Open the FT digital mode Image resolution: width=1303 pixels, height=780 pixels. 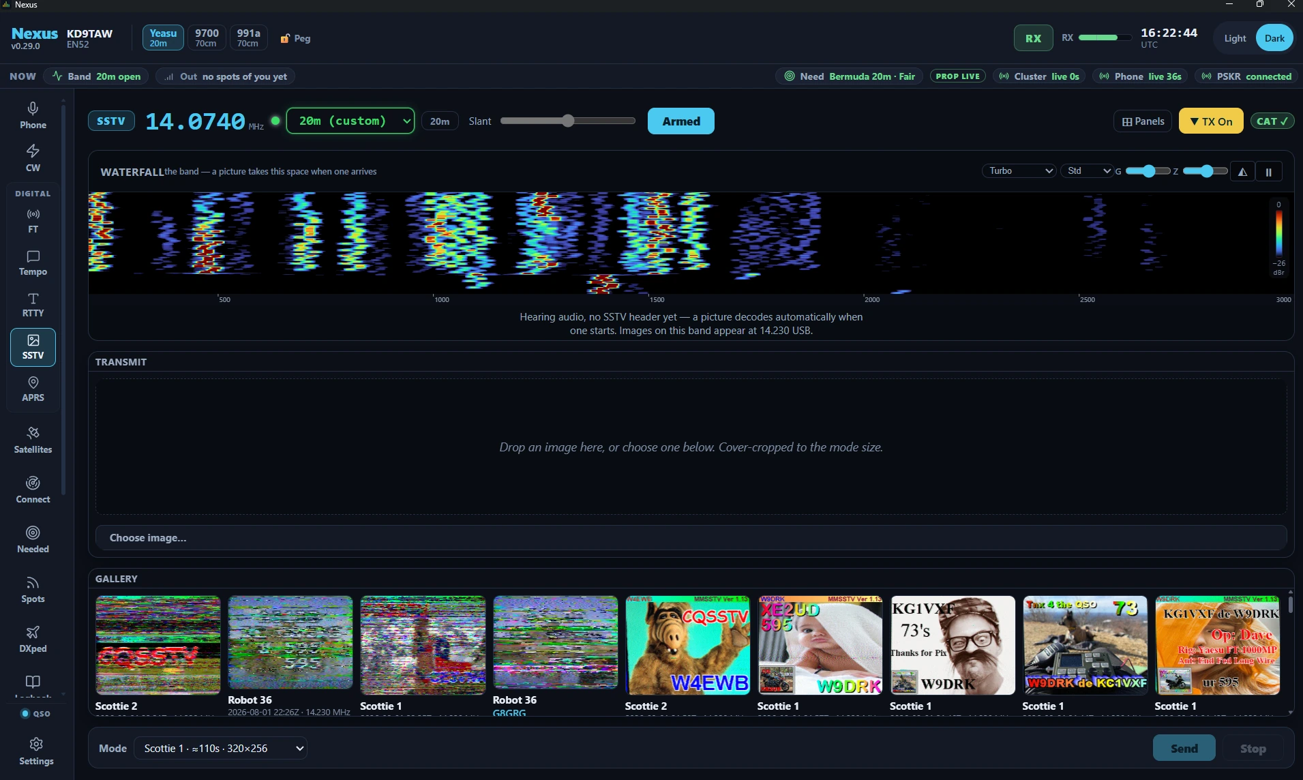tap(33, 221)
